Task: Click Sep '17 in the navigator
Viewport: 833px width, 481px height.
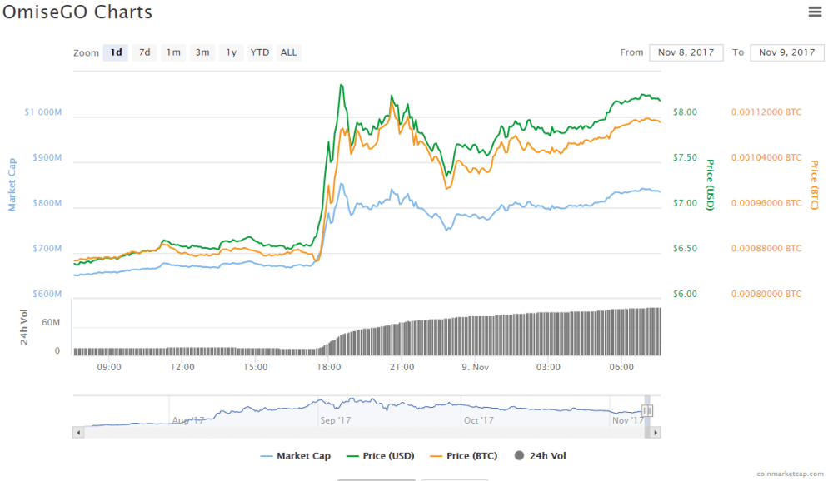Action: click(335, 420)
